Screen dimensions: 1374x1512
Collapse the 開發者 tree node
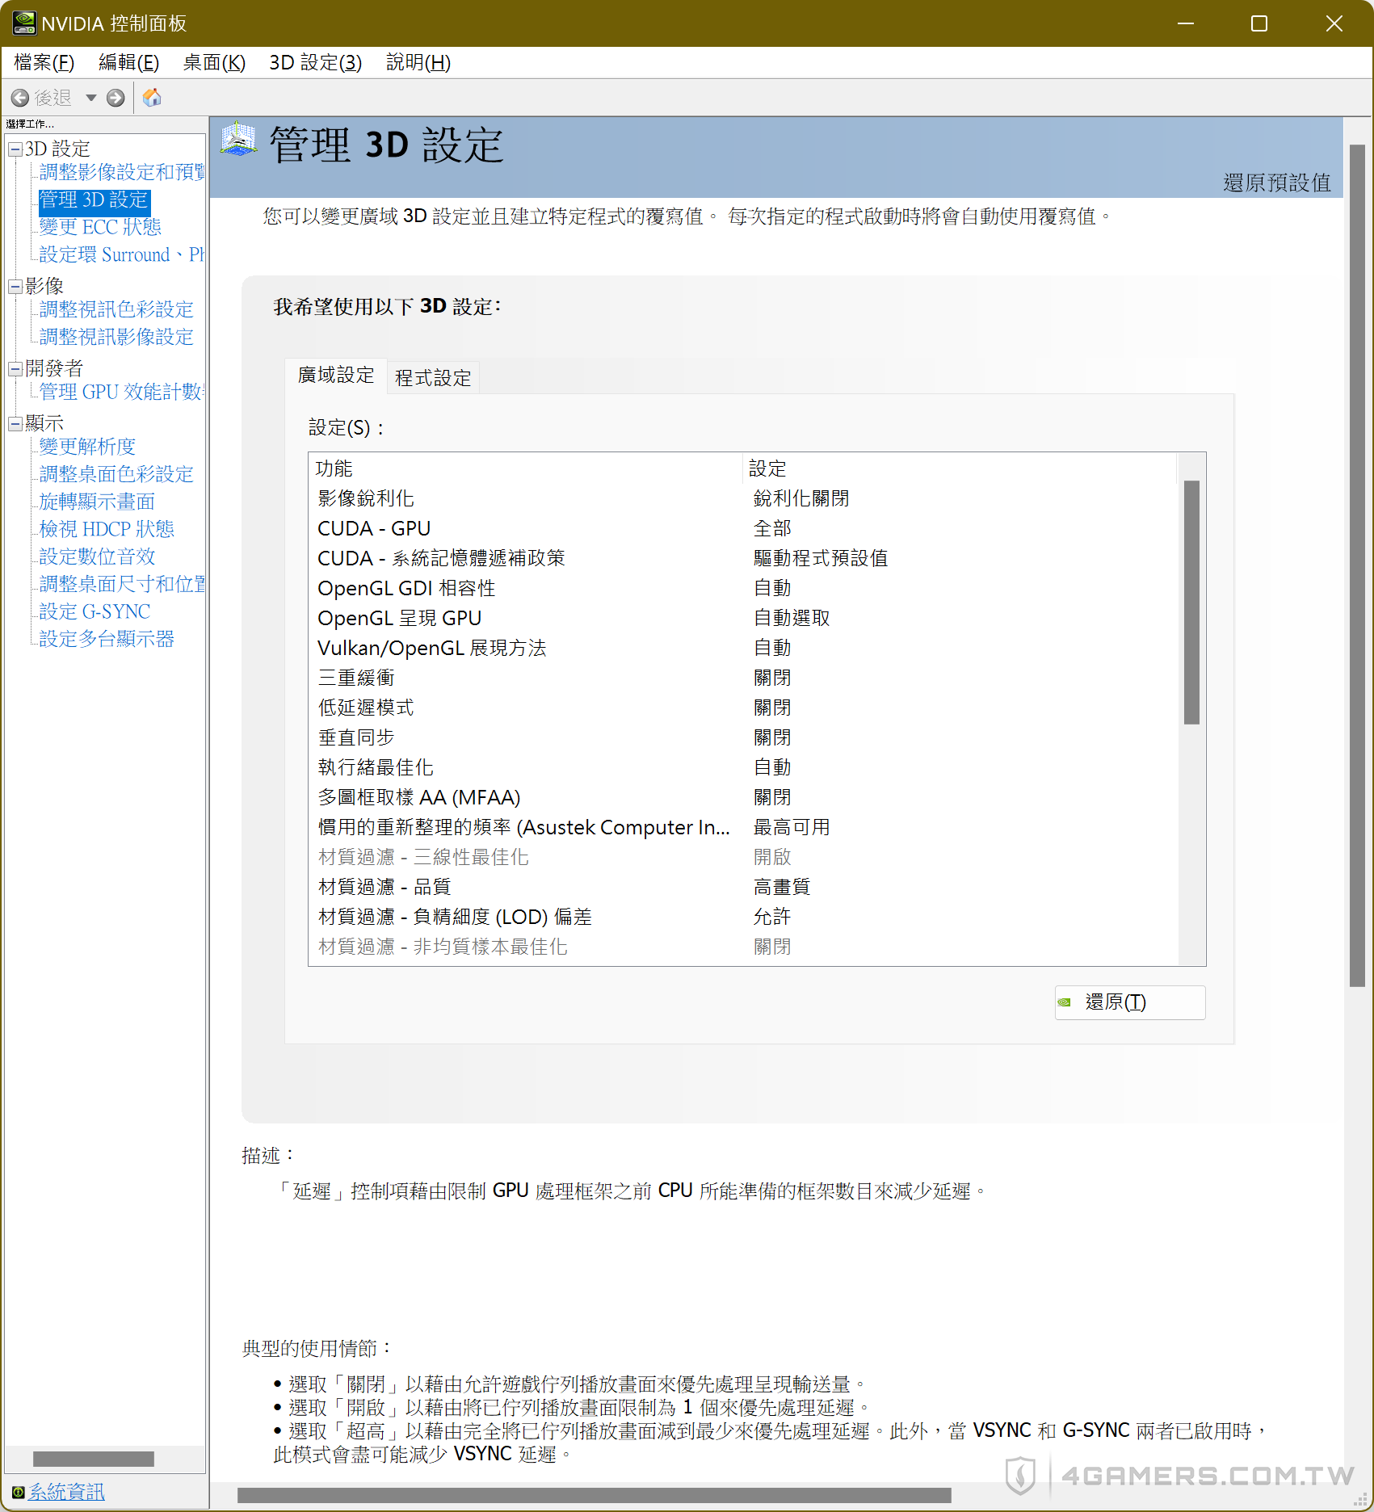(15, 369)
